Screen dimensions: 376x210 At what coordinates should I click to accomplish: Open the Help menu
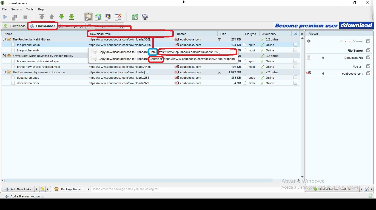pyautogui.click(x=41, y=9)
